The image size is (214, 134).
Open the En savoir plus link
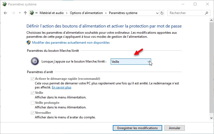(x=62, y=87)
